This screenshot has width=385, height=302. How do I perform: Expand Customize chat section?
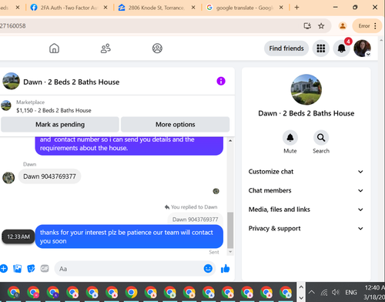tap(306, 172)
